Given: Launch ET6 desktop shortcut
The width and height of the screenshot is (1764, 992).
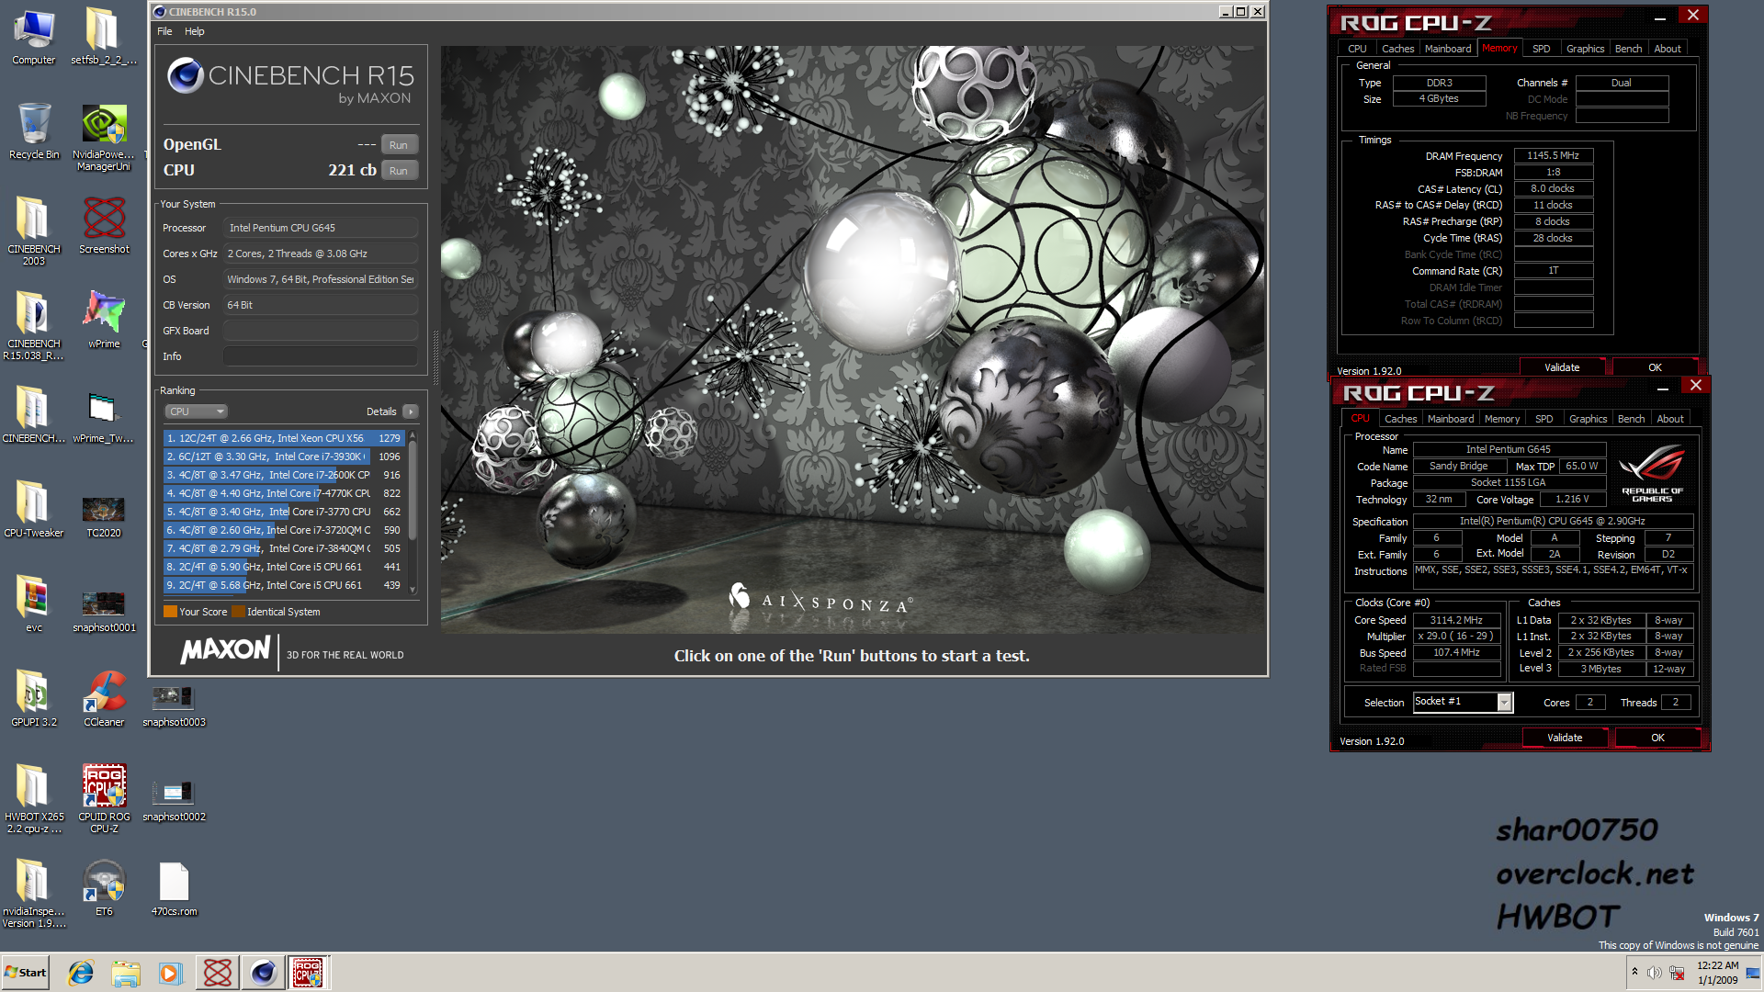Looking at the screenshot, I should (x=104, y=887).
